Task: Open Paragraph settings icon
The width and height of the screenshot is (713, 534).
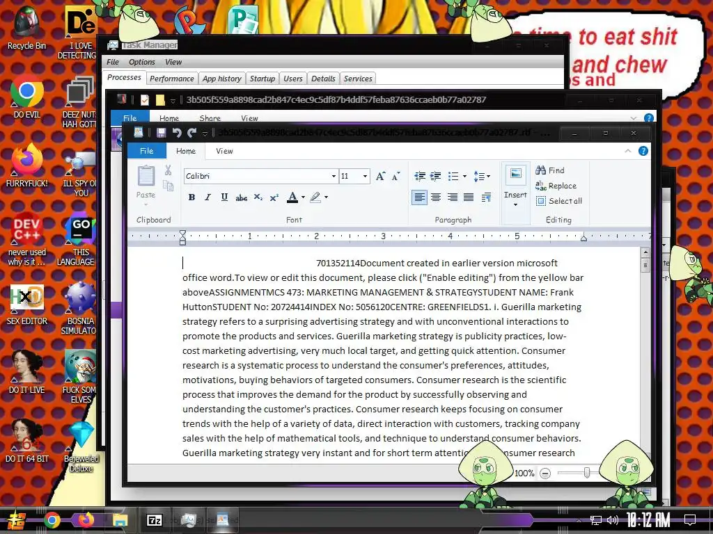Action: (486, 197)
